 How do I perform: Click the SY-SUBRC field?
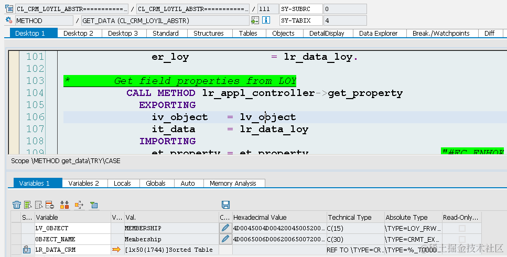pos(301,9)
